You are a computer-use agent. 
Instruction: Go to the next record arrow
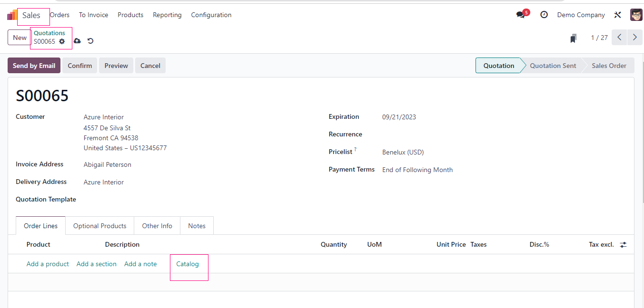(x=635, y=38)
